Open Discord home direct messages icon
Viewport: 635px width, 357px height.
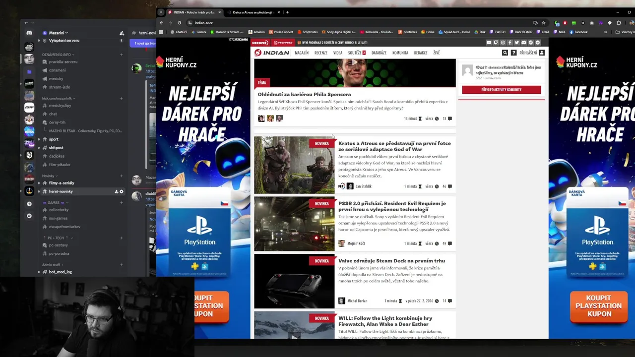tap(29, 33)
